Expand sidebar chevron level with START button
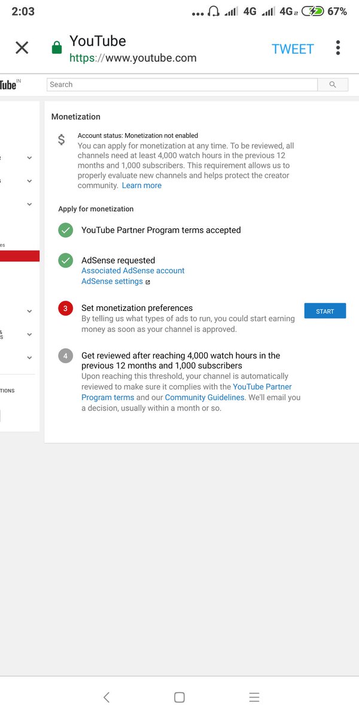 click(x=29, y=311)
